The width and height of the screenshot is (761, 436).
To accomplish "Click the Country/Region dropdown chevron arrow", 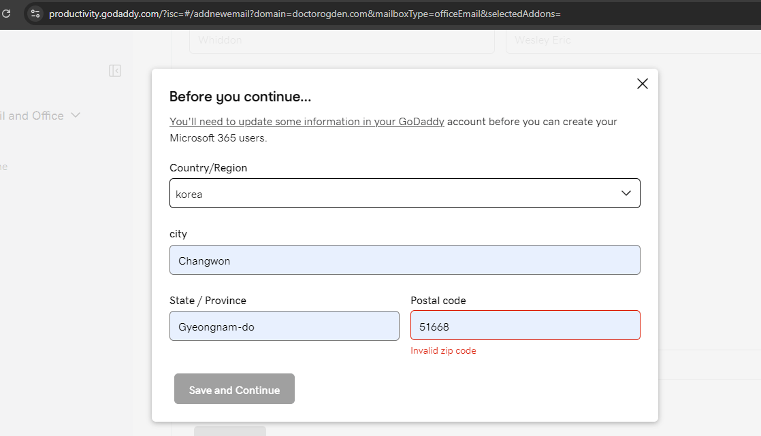I will tap(626, 194).
